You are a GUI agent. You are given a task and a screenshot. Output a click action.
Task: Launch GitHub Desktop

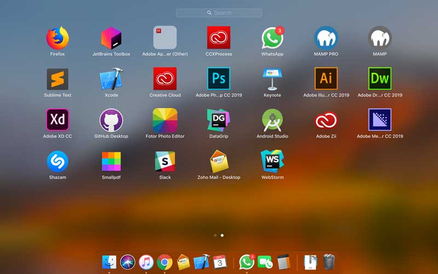(111, 120)
